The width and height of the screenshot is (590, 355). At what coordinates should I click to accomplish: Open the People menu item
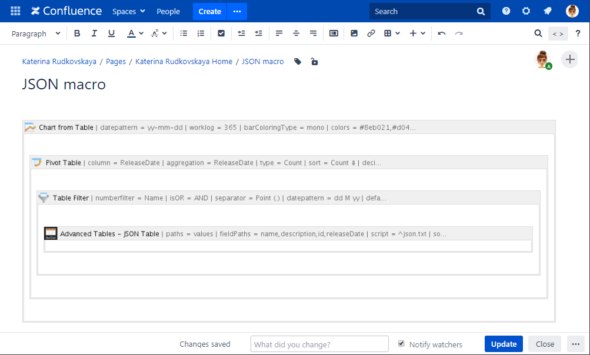(168, 11)
